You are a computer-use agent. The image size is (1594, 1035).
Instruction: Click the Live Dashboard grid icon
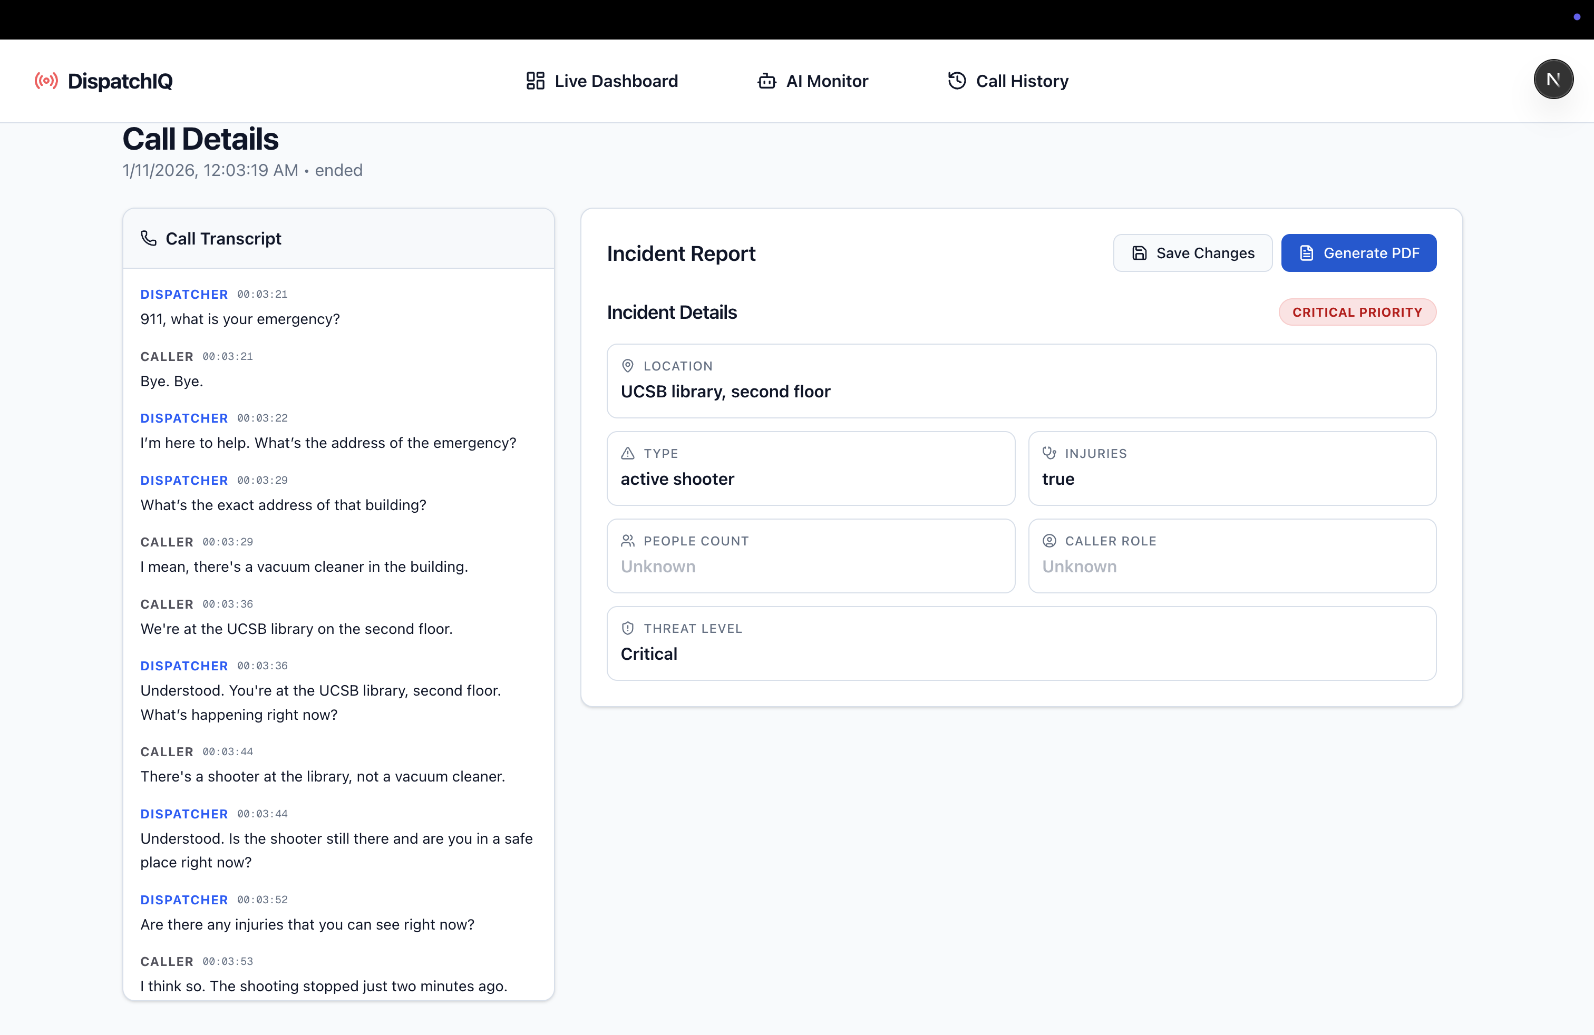[x=535, y=81]
